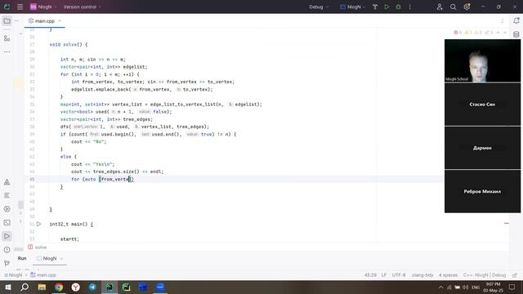Open the Structure tool window icon

click(x=7, y=38)
